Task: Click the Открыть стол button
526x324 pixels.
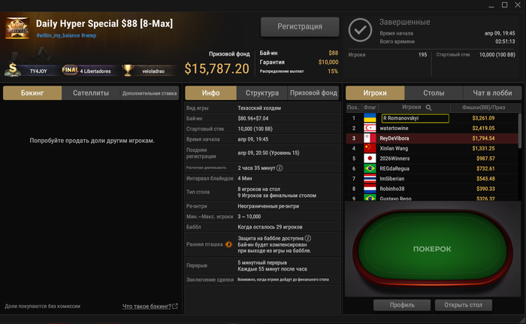Action: pyautogui.click(x=464, y=305)
